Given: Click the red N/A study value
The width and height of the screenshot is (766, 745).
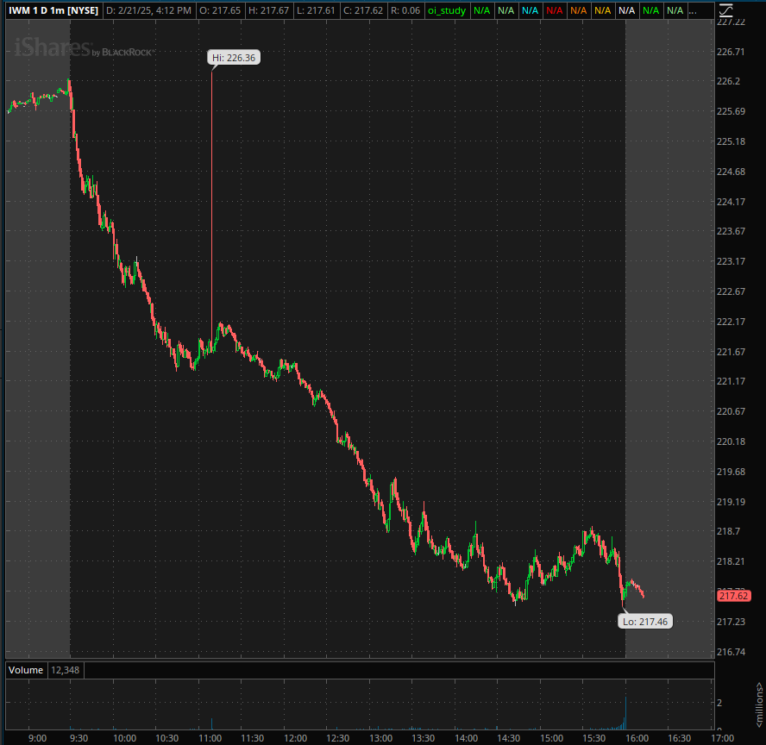Looking at the screenshot, I should pyautogui.click(x=554, y=10).
